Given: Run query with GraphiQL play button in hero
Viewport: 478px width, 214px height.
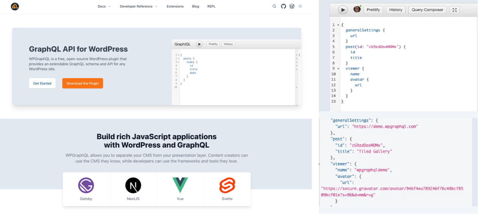Looking at the screenshot, I should tap(199, 44).
